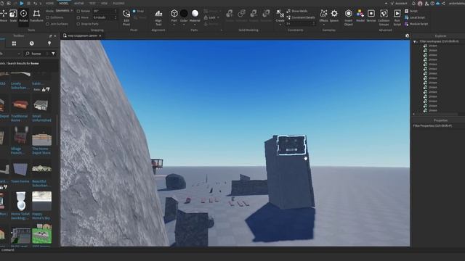Click the Filter Properties field
This screenshot has width=465, height=261.
click(437, 125)
